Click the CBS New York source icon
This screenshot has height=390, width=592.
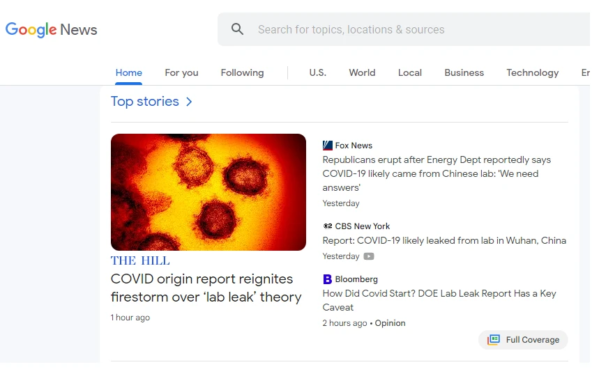[327, 226]
